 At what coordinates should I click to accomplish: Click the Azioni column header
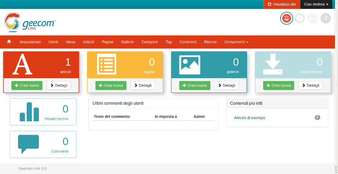(x=199, y=117)
